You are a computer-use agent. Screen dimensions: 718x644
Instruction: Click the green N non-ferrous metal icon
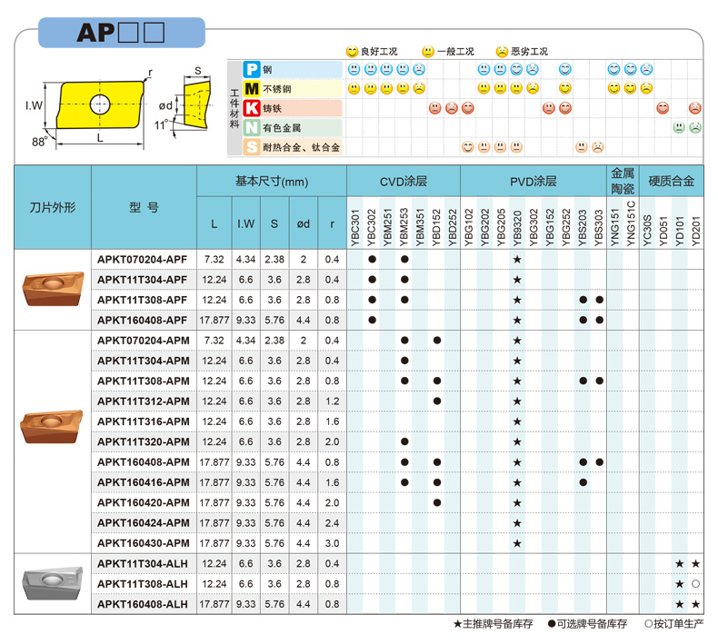click(x=252, y=127)
